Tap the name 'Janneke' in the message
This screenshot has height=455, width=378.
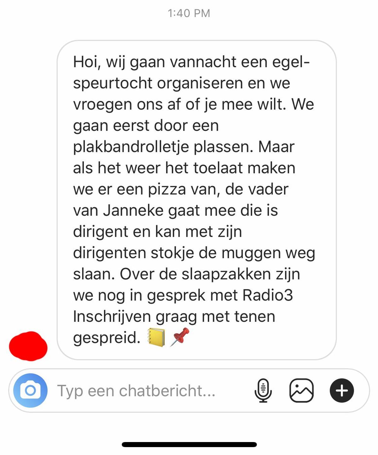133,210
